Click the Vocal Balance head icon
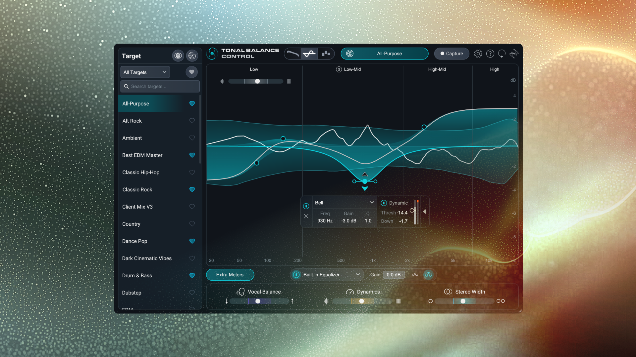Viewport: 636px width, 357px height. pyautogui.click(x=240, y=292)
